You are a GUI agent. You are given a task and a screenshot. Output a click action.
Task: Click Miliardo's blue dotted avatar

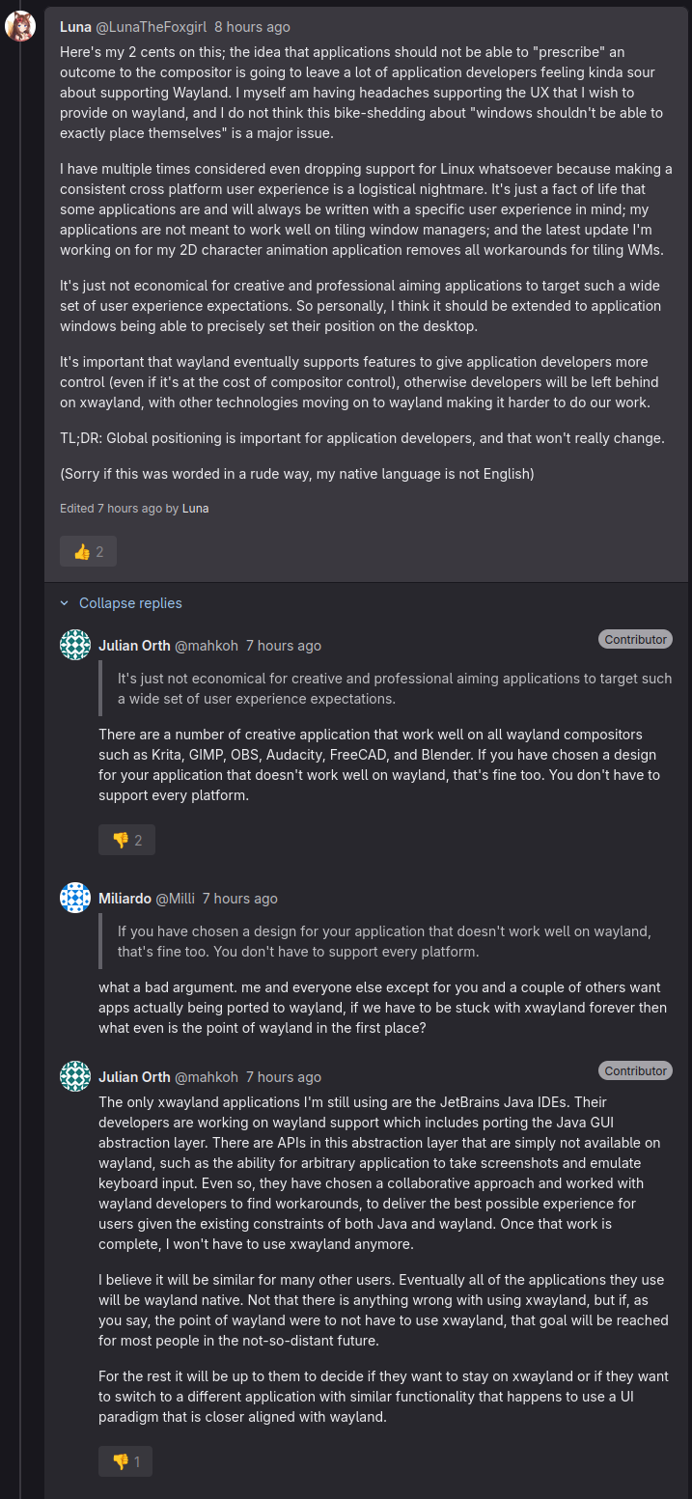click(x=75, y=898)
